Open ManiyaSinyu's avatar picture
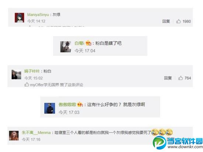203x152 pixels. tap(20, 18)
